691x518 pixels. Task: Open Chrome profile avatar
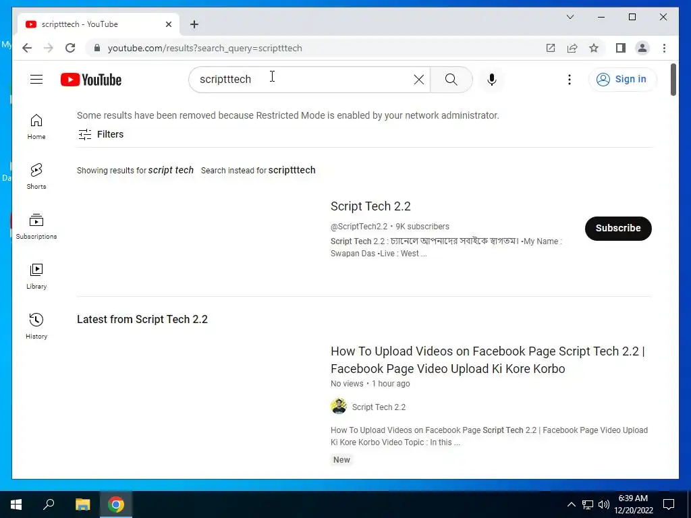(642, 48)
